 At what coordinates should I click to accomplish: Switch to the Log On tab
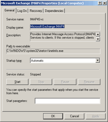click(22, 11)
